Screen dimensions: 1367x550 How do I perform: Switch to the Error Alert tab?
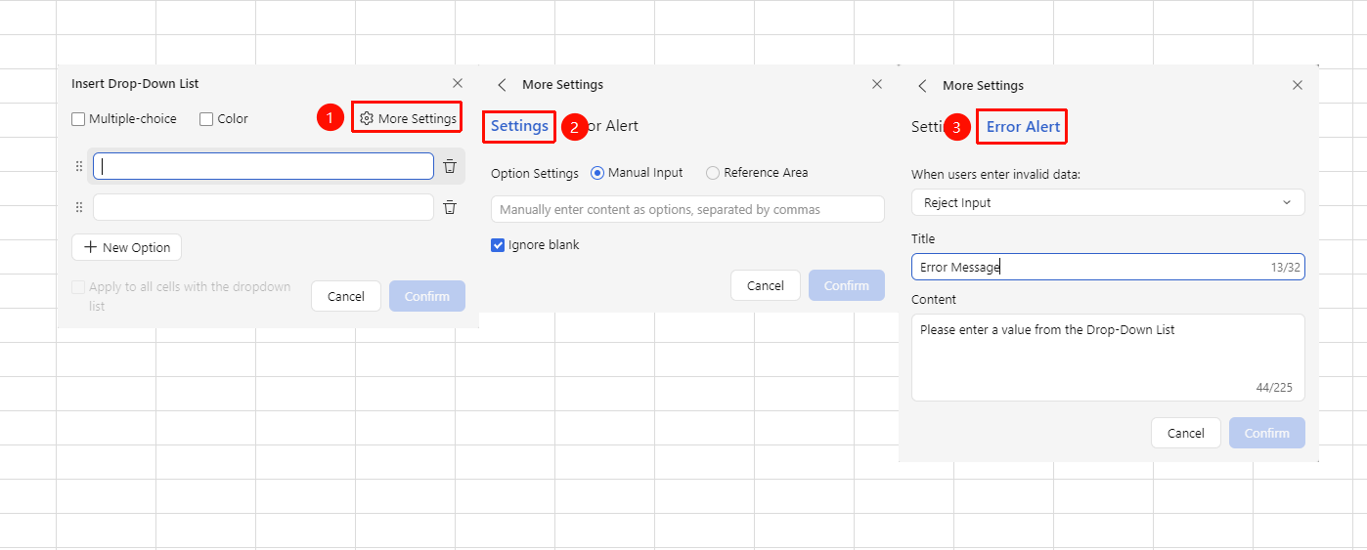pos(1023,127)
